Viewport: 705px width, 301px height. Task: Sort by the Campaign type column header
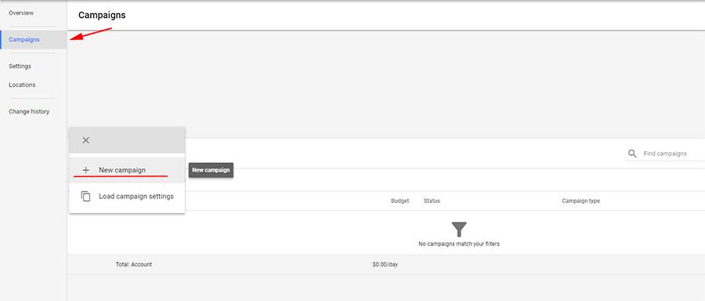(x=580, y=201)
